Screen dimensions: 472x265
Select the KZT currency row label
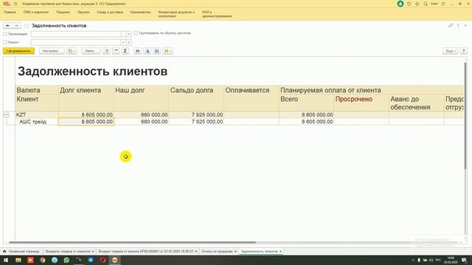(x=21, y=115)
